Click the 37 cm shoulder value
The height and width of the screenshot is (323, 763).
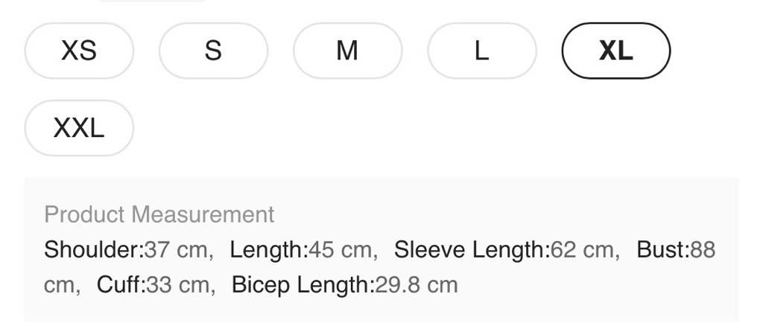[177, 249]
